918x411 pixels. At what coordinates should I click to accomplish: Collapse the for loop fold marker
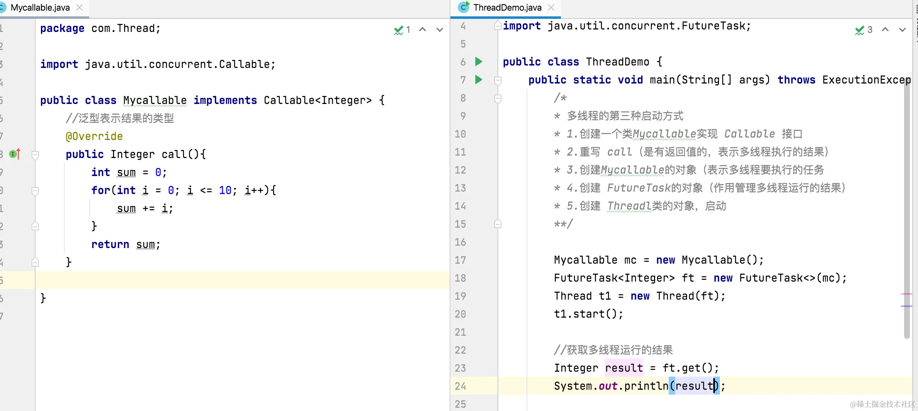35,191
